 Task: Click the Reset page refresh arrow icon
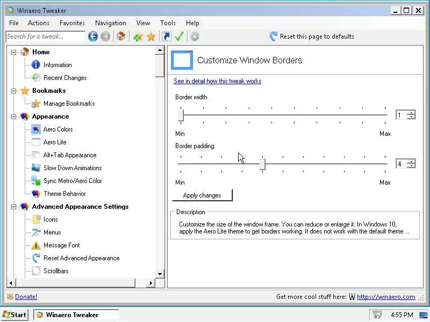(x=273, y=36)
